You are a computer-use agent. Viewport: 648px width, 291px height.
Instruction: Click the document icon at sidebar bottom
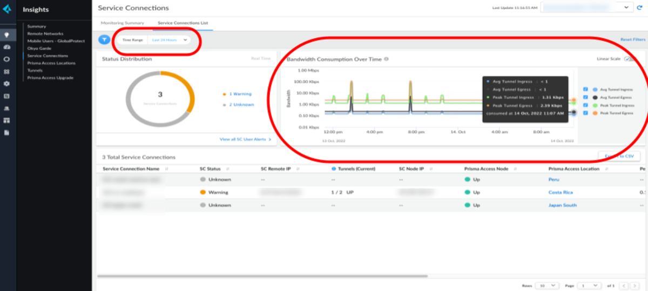pyautogui.click(x=6, y=132)
